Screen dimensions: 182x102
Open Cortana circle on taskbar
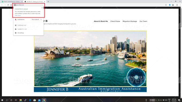(x=11, y=100)
